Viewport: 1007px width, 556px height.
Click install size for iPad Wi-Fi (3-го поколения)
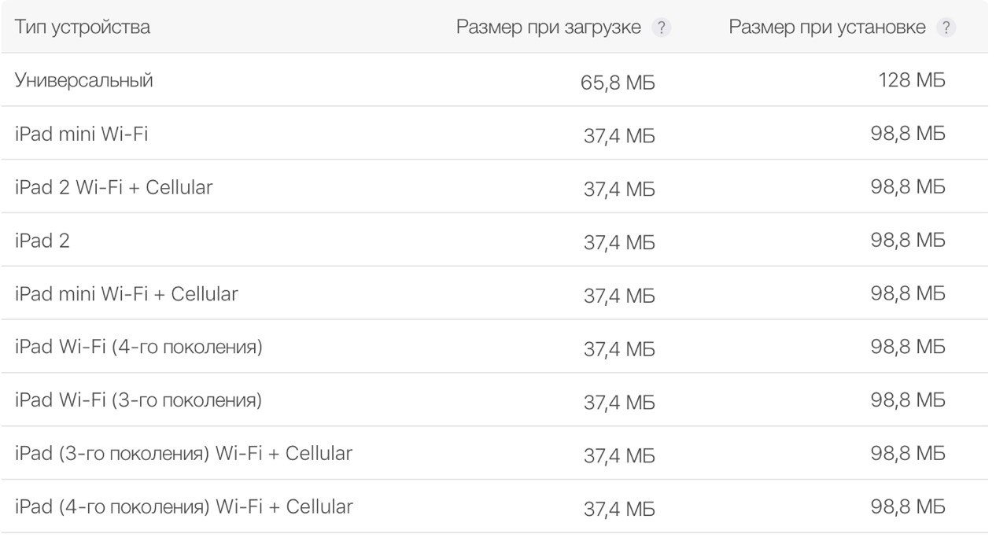907,400
